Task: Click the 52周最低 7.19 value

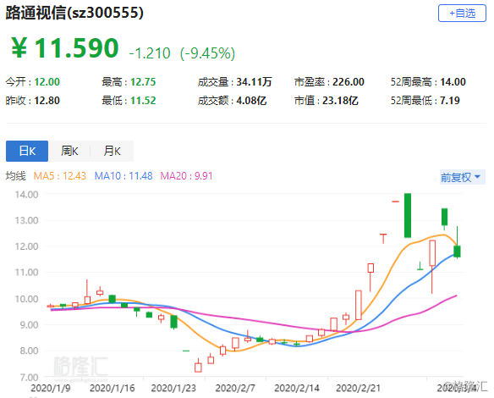Action: (425, 101)
